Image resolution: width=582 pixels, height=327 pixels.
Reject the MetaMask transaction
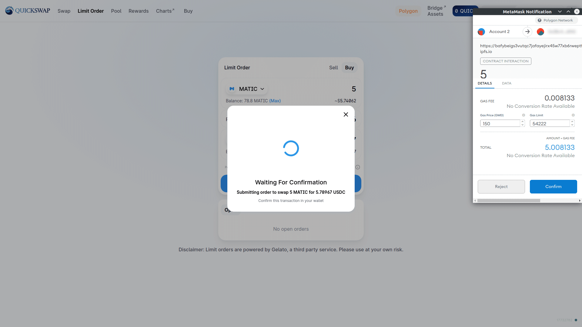[x=501, y=187]
